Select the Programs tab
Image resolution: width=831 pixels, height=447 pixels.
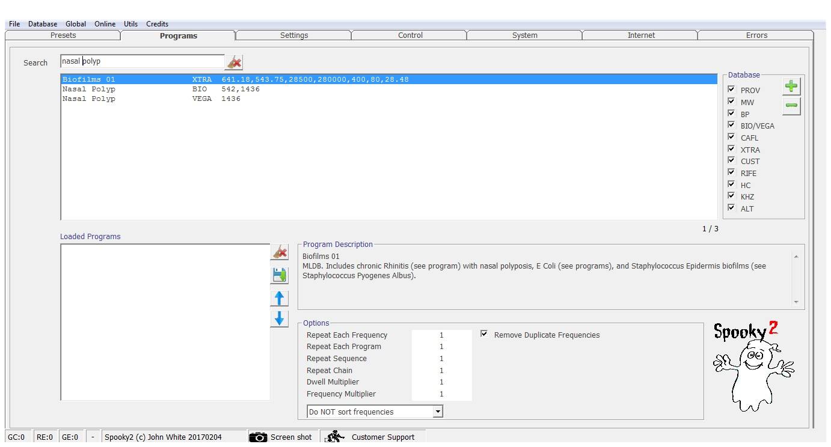pyautogui.click(x=179, y=35)
